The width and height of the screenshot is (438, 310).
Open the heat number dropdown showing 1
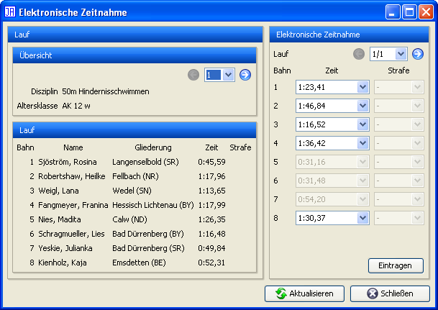[x=219, y=75]
